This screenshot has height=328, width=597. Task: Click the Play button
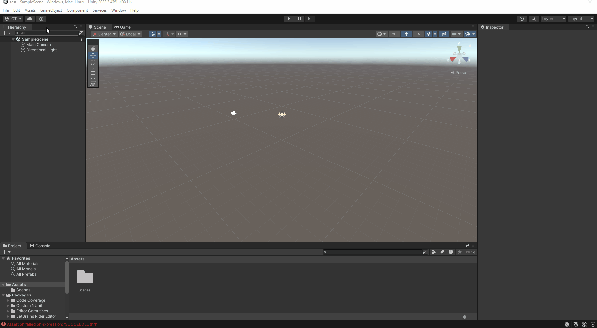[289, 19]
